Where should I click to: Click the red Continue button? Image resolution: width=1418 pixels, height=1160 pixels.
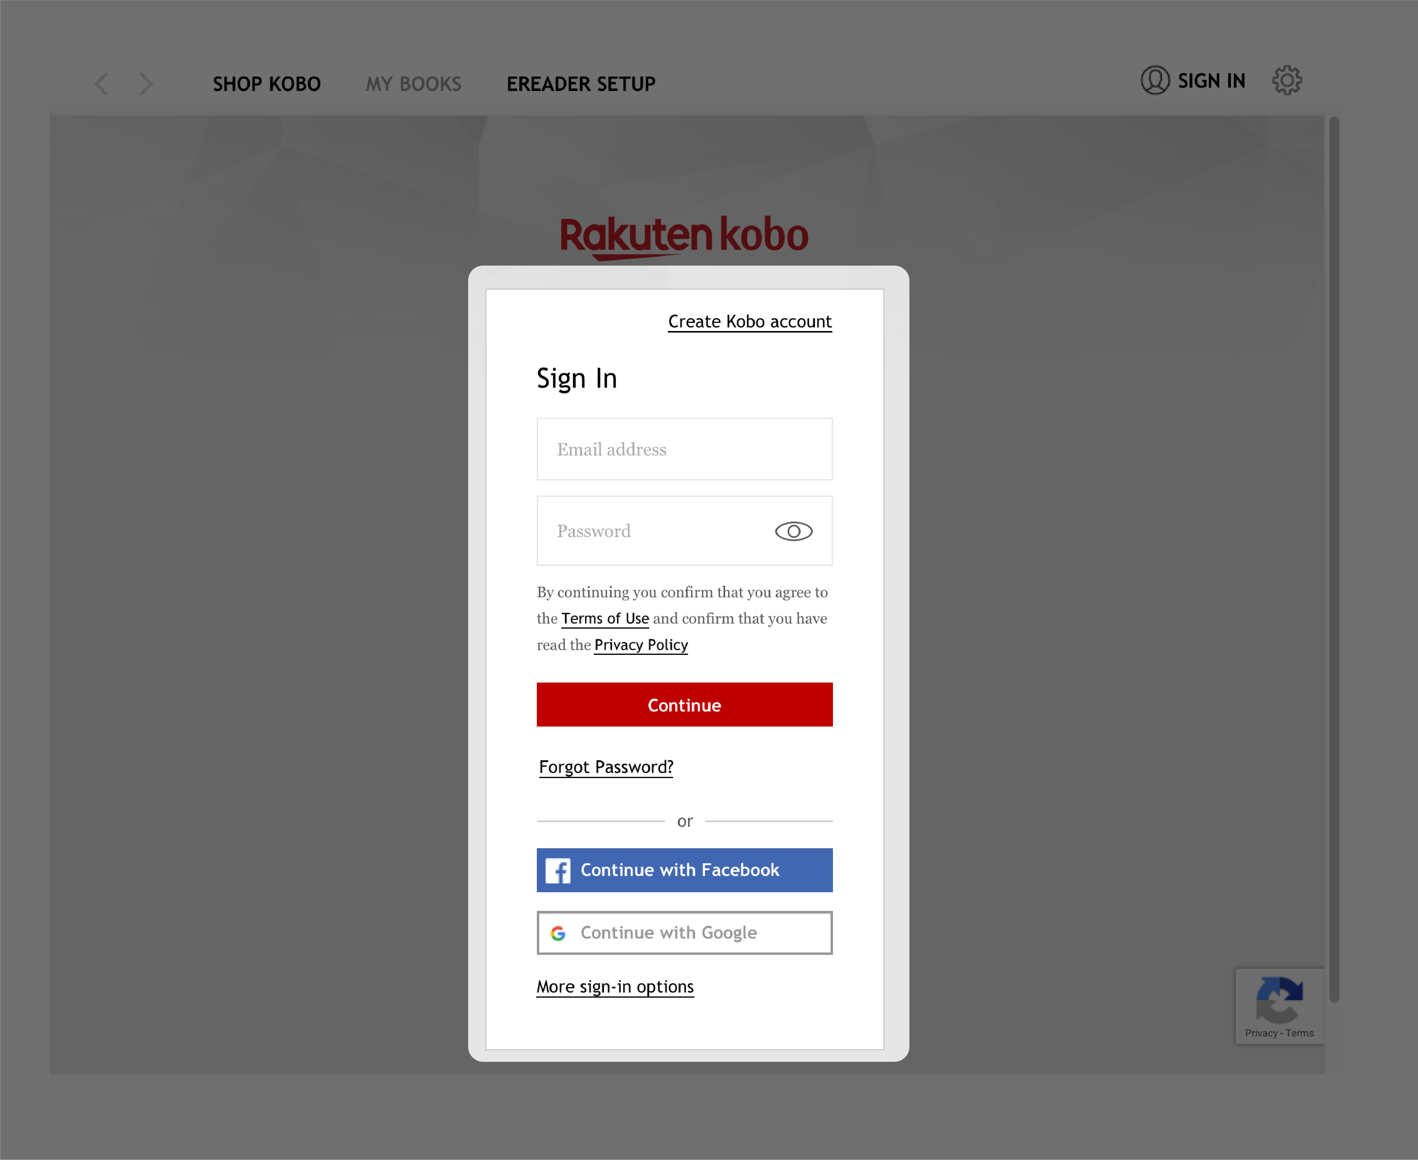click(684, 704)
